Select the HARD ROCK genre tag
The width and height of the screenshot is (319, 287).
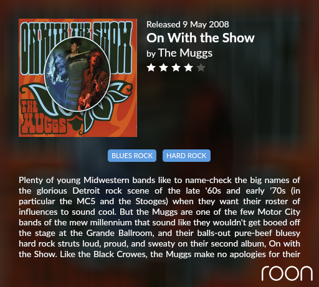coord(186,156)
